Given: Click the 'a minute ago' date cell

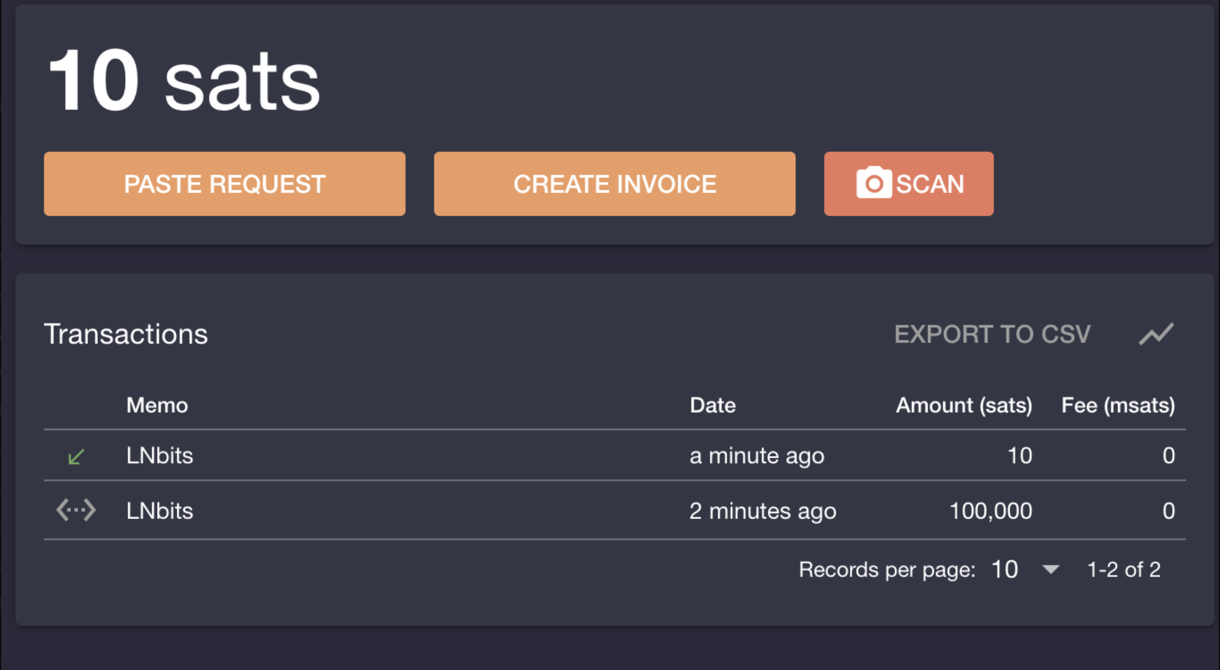Looking at the screenshot, I should coord(756,455).
